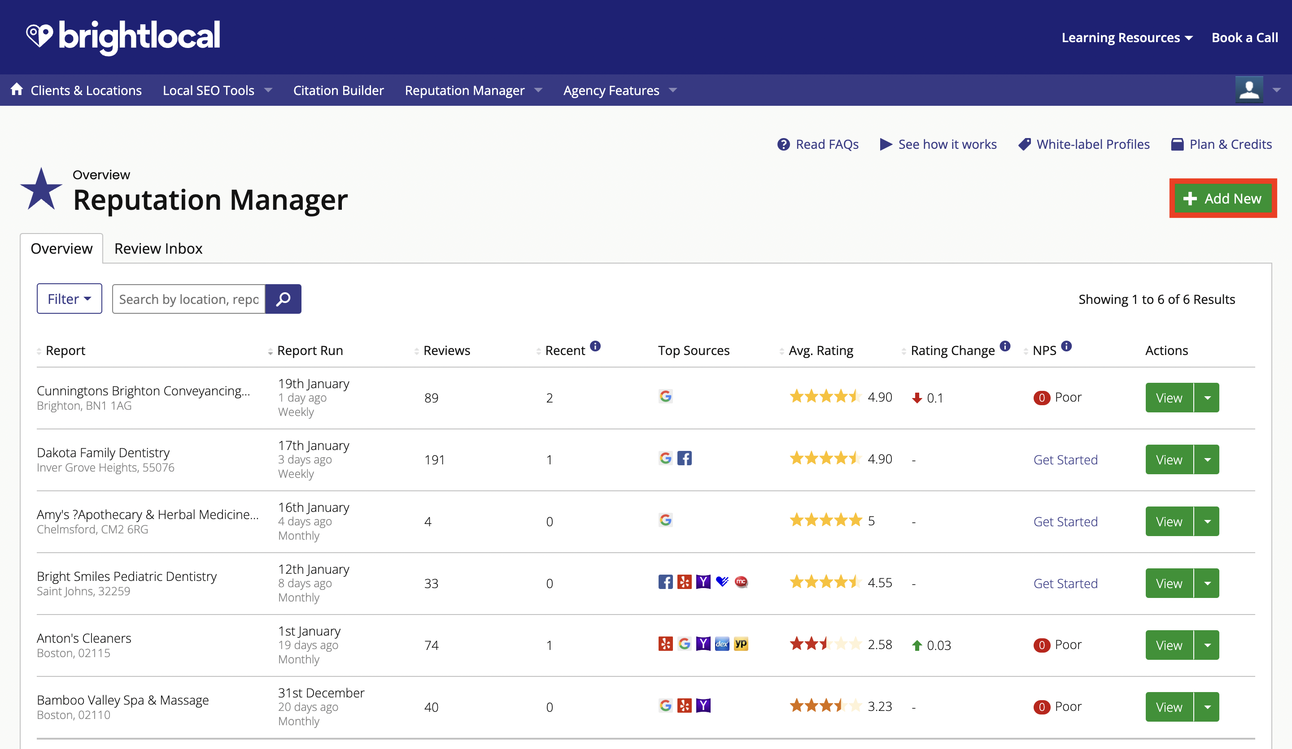Open Clients & Locations in navigation
Screen dimensions: 1292x749
pos(86,90)
